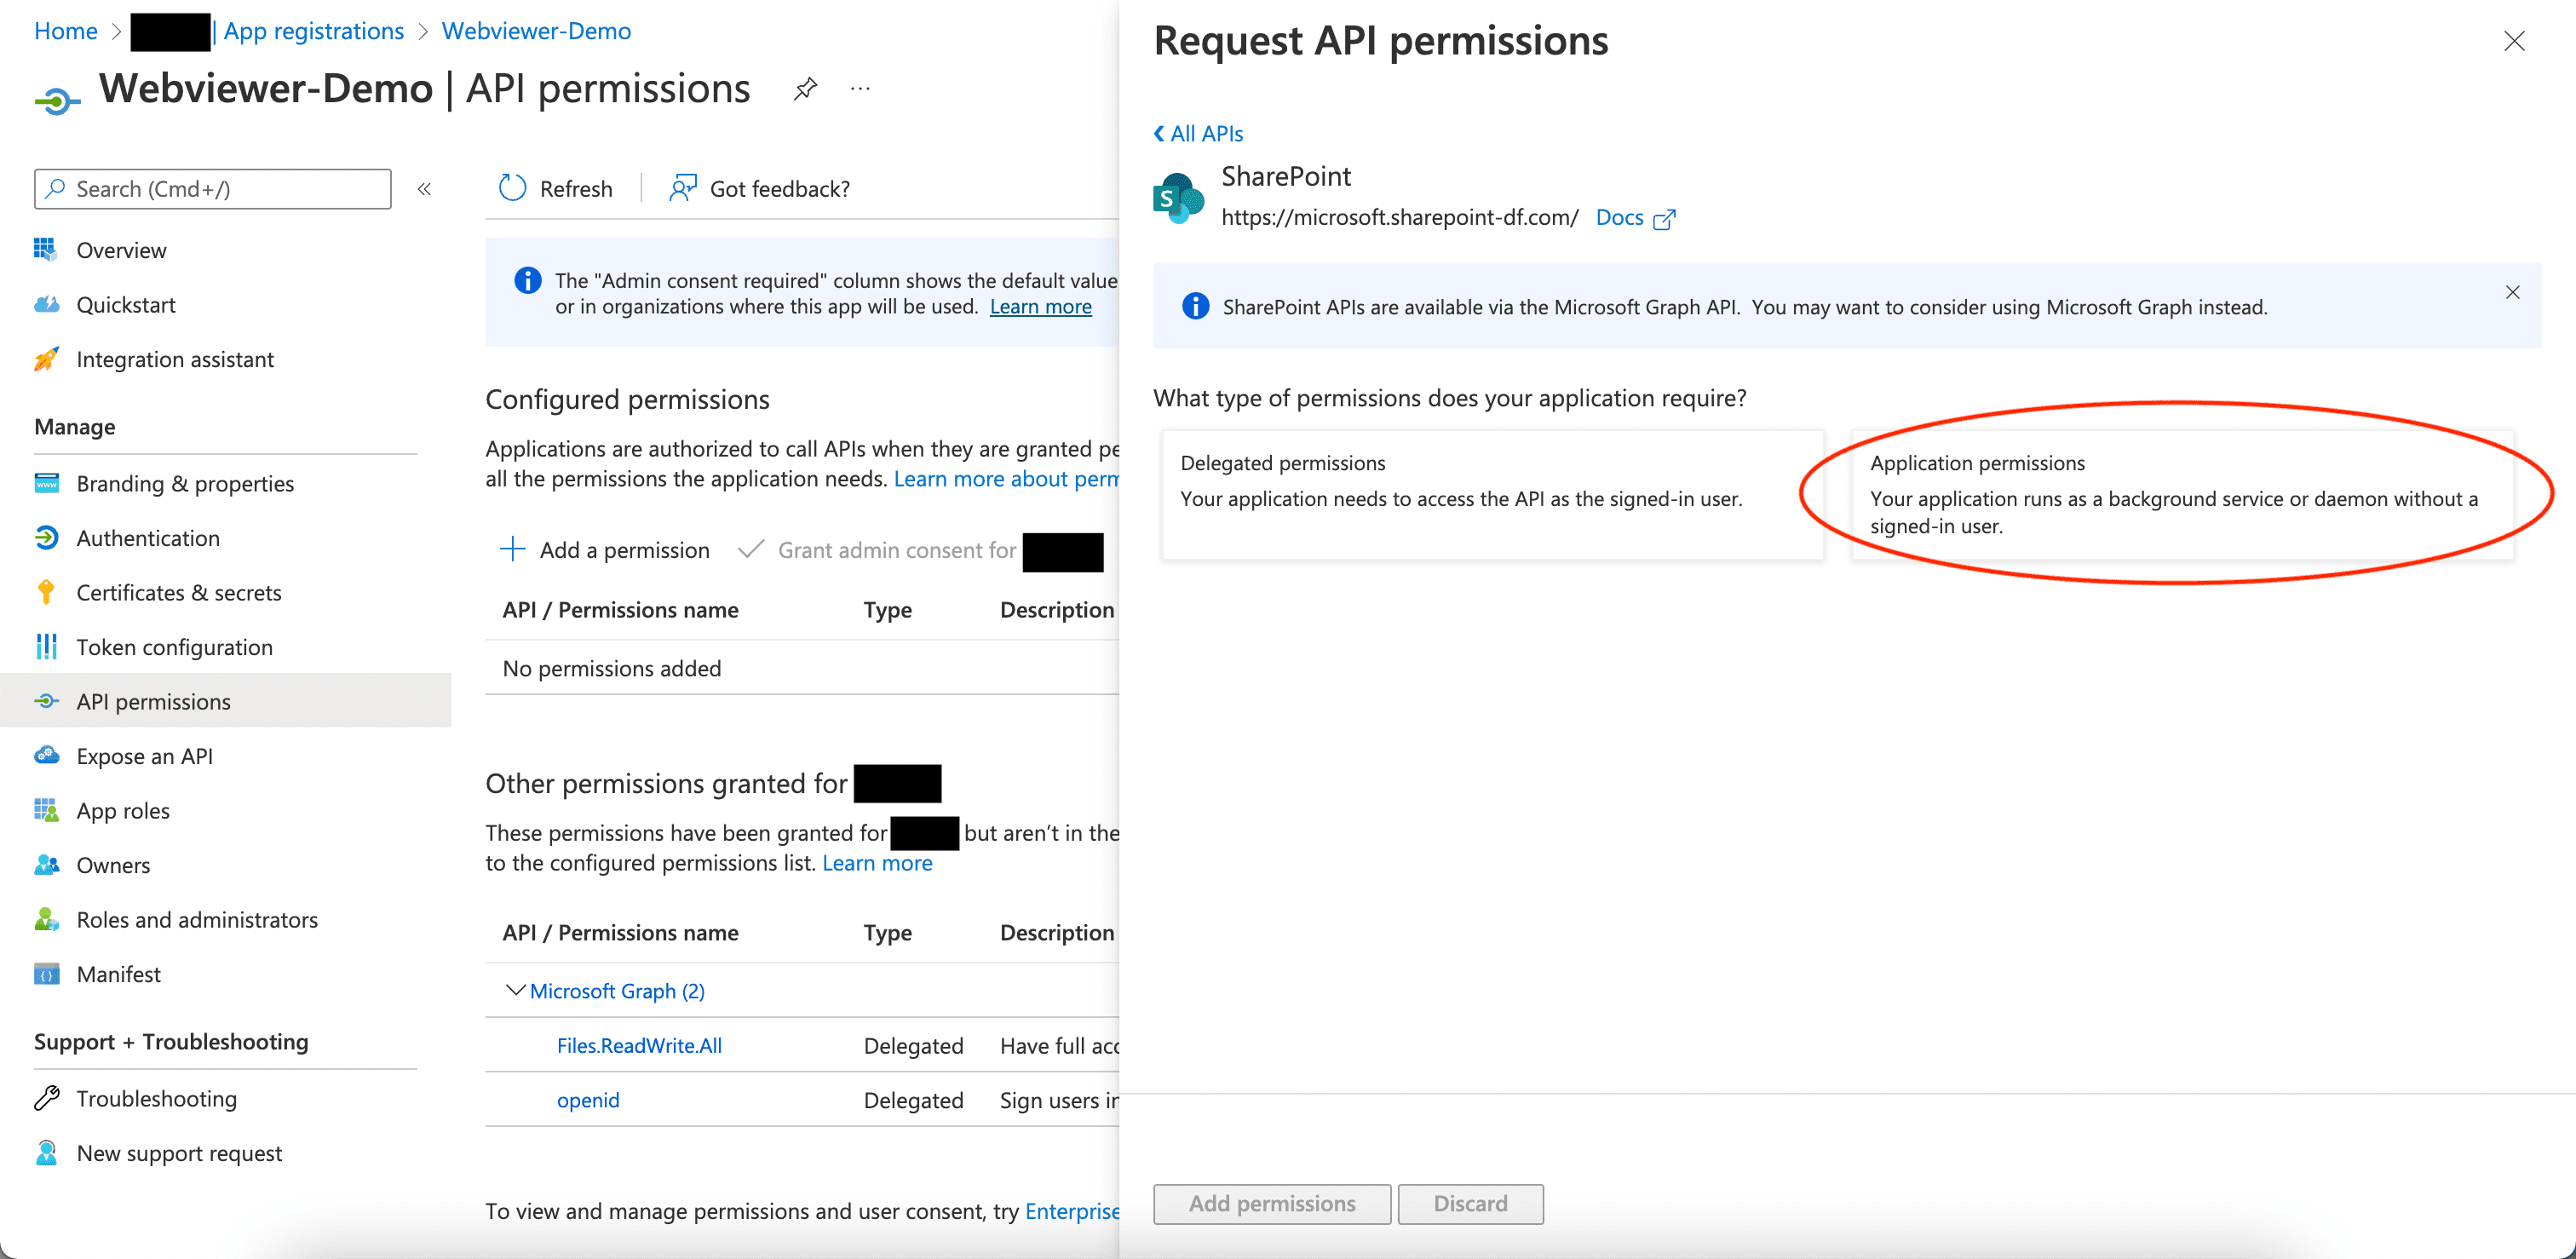Go back to All APIs
The width and height of the screenshot is (2576, 1259).
(x=1198, y=133)
